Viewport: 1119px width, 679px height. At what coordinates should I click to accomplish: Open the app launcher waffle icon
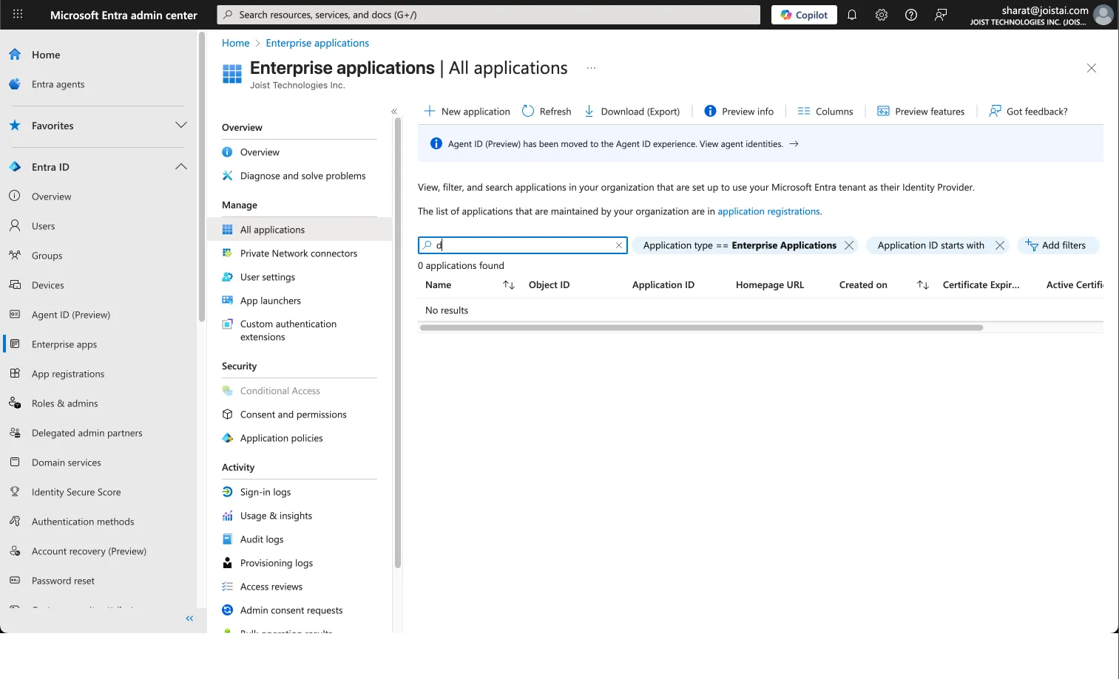tap(18, 14)
